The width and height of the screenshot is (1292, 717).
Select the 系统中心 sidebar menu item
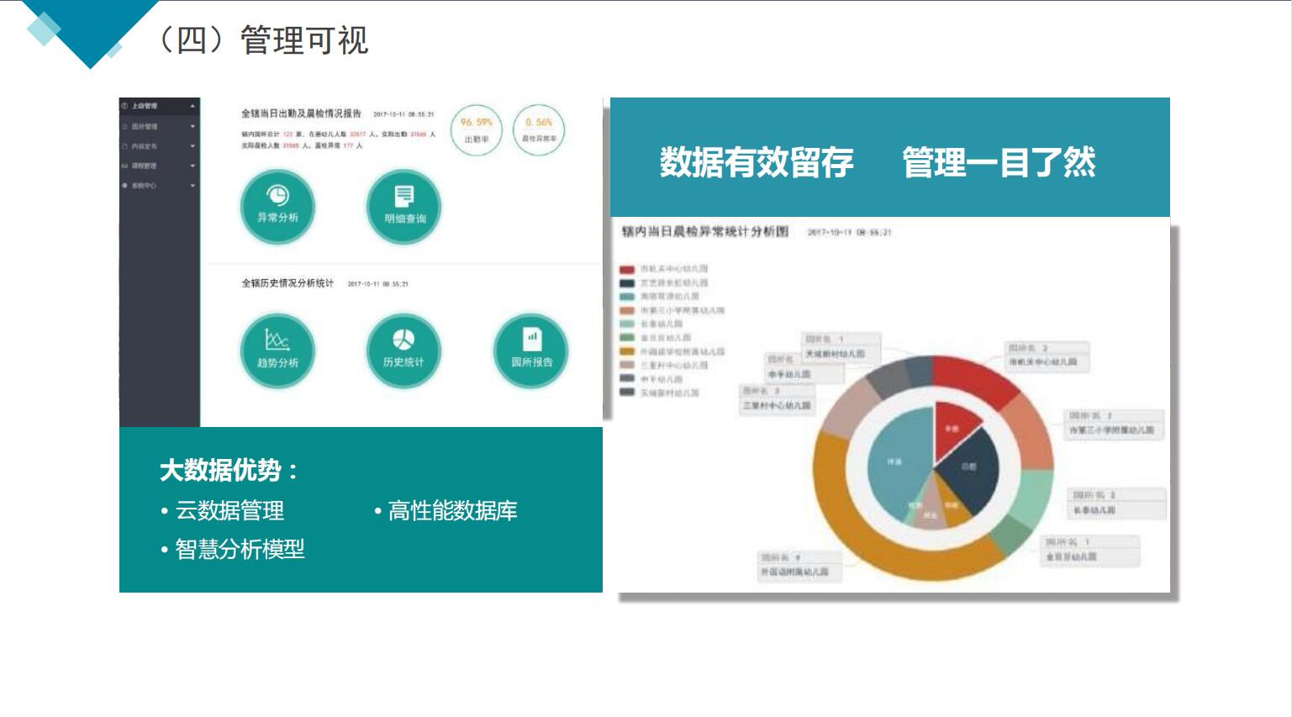click(x=144, y=186)
